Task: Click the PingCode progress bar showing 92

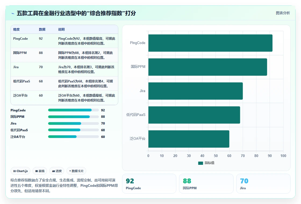Action: (x=73, y=110)
